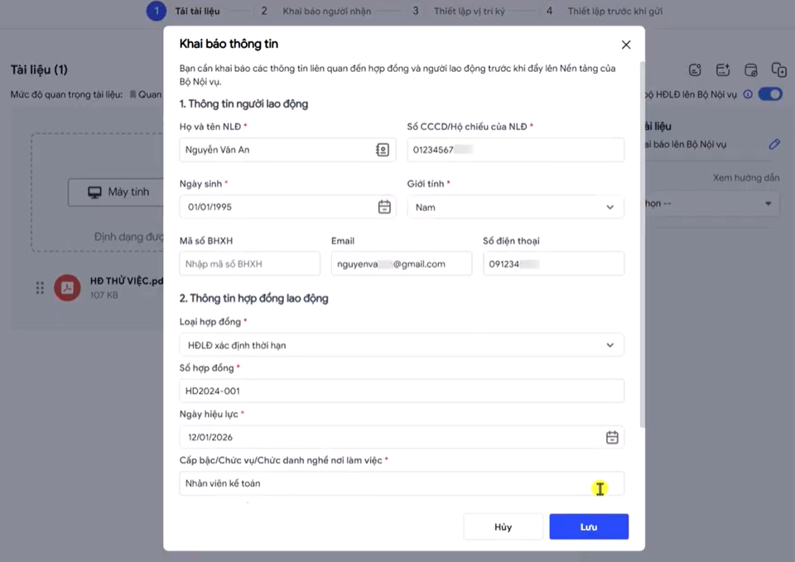Click the info icon next to Bộ Nội vụ
Screen dimensions: 795x562
click(747, 94)
